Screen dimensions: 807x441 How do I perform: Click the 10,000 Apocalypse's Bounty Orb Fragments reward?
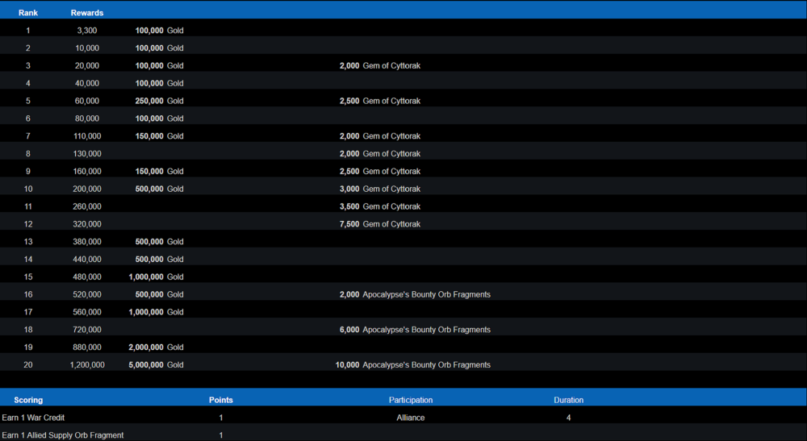tap(412, 365)
